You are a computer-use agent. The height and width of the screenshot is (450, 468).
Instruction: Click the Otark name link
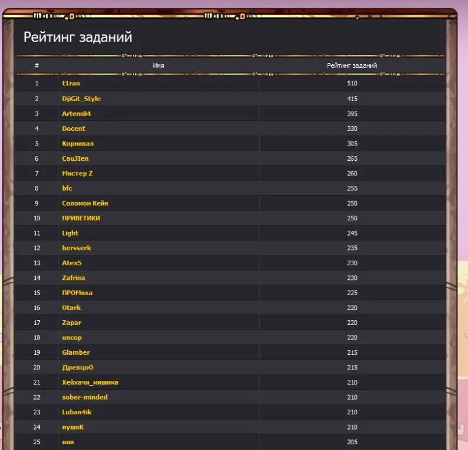tap(71, 307)
